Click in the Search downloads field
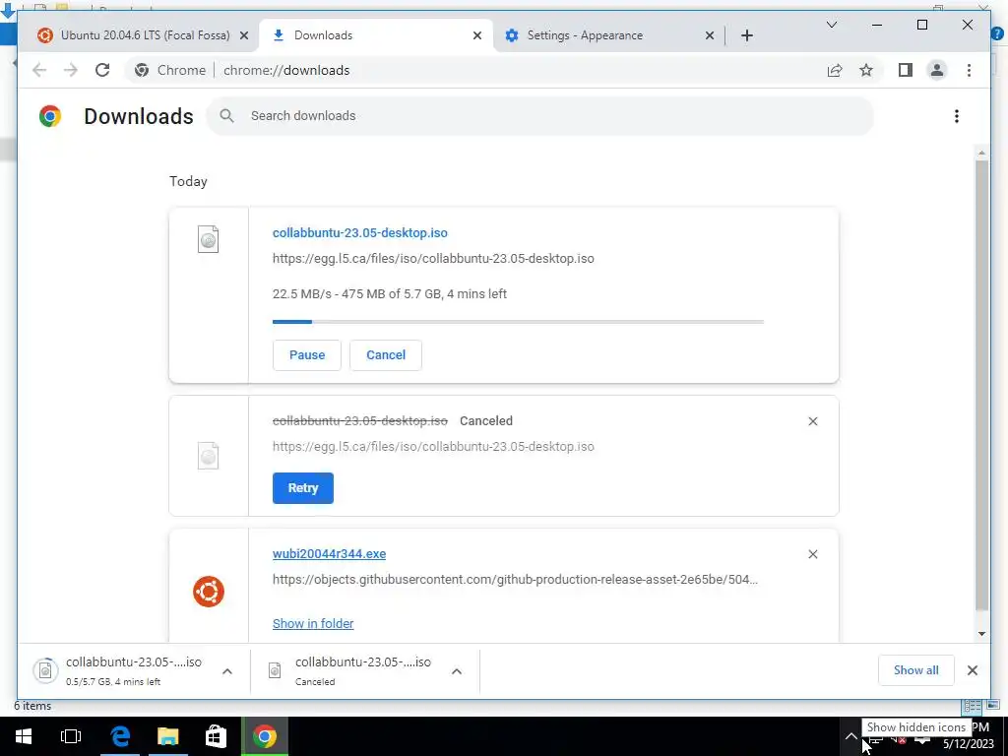 coord(540,116)
